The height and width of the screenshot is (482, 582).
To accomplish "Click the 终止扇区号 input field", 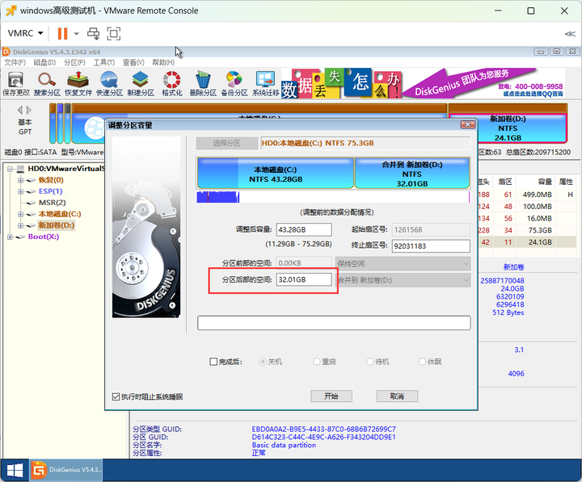I will [x=431, y=245].
